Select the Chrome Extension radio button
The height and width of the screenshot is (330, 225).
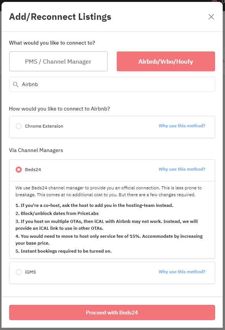(19, 126)
